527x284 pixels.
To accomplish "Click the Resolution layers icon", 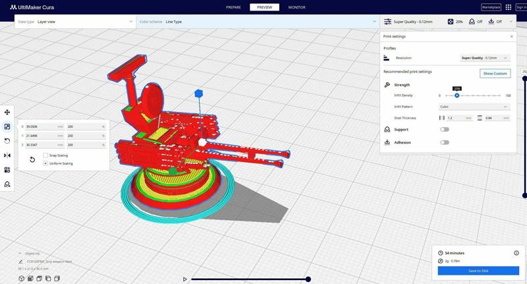I will pyautogui.click(x=387, y=58).
